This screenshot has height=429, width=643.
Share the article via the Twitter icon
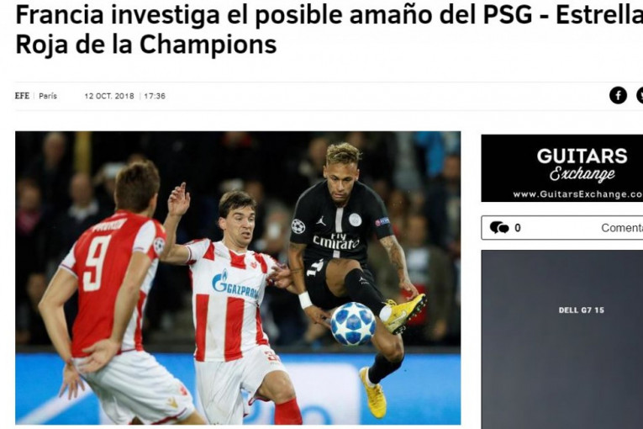point(640,95)
